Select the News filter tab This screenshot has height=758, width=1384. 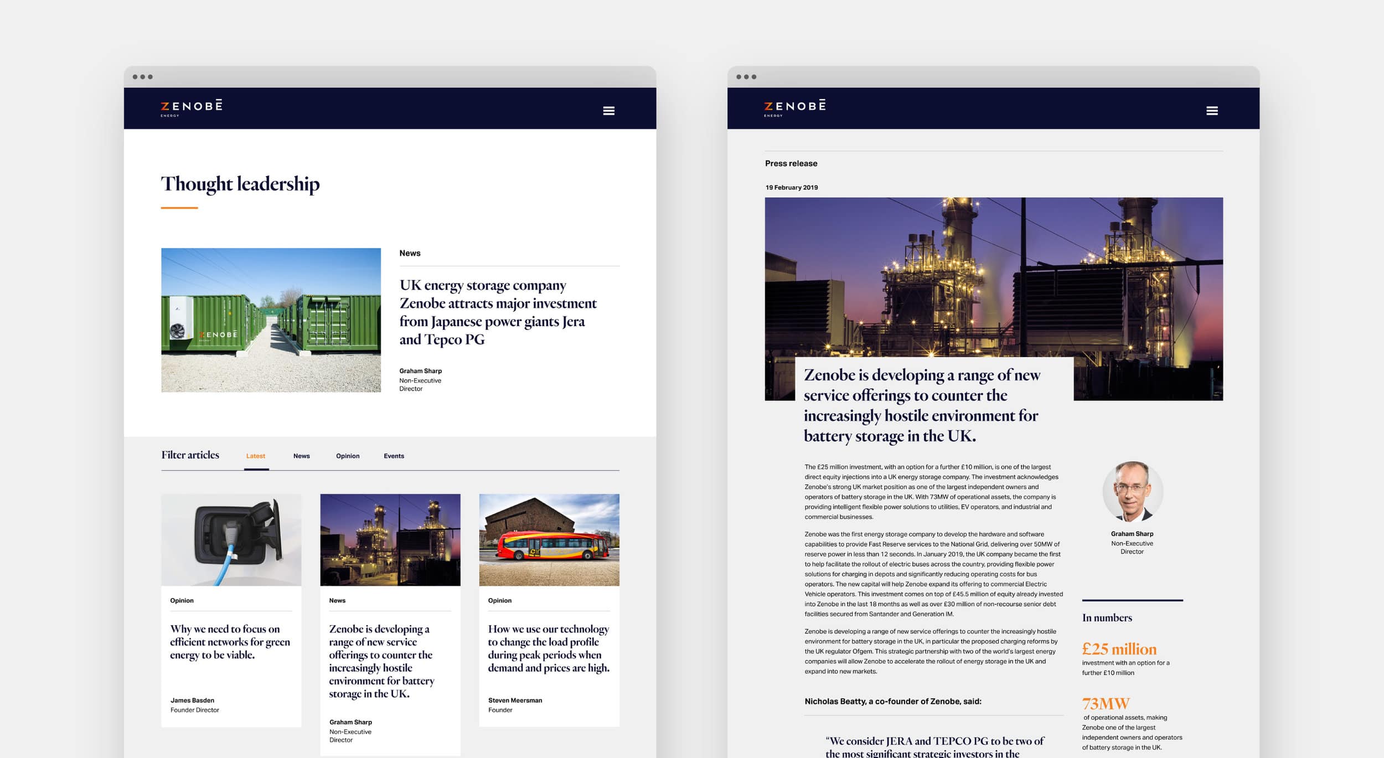coord(302,456)
